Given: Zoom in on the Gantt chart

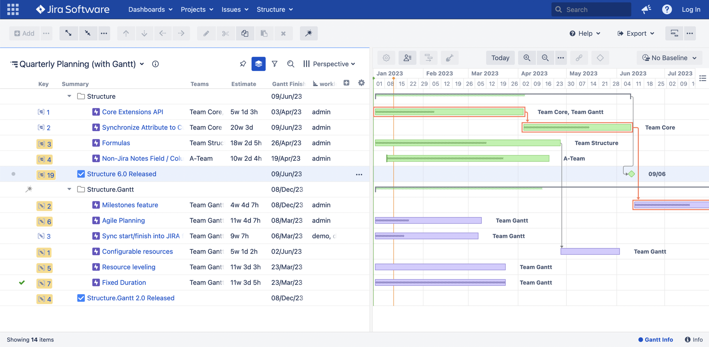Looking at the screenshot, I should pyautogui.click(x=527, y=58).
